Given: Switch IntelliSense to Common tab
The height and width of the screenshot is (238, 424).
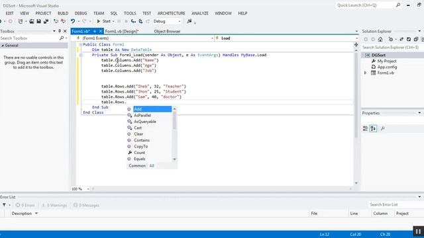Looking at the screenshot, I should 137,166.
